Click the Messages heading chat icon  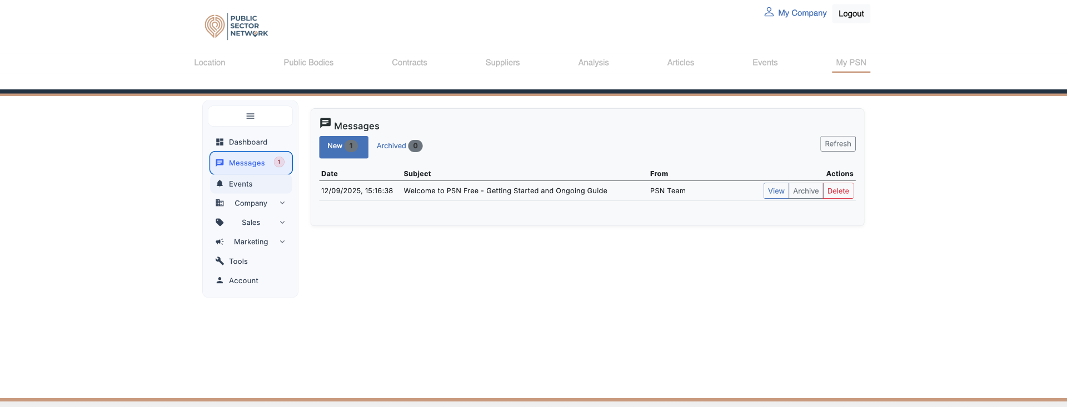326,123
